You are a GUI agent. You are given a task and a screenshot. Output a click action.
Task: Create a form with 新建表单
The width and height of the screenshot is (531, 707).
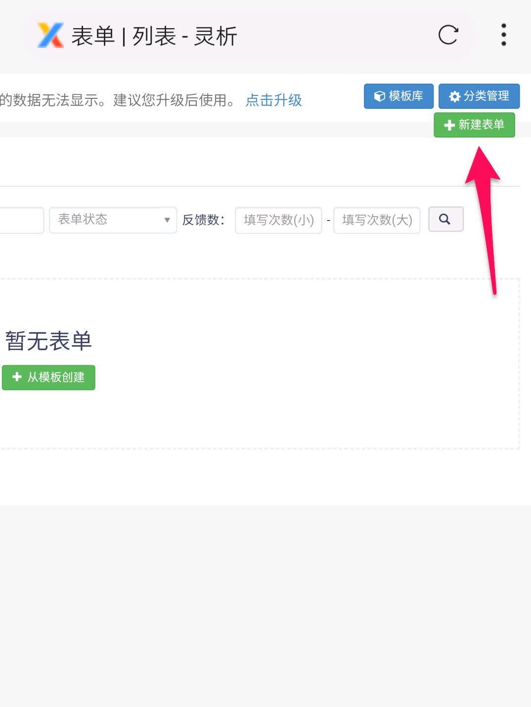(x=474, y=125)
